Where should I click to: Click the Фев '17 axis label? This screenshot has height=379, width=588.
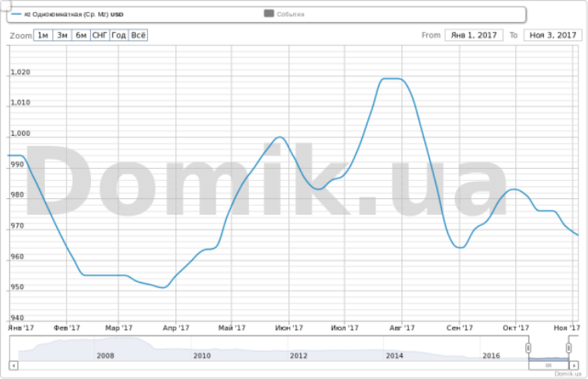tap(66, 328)
